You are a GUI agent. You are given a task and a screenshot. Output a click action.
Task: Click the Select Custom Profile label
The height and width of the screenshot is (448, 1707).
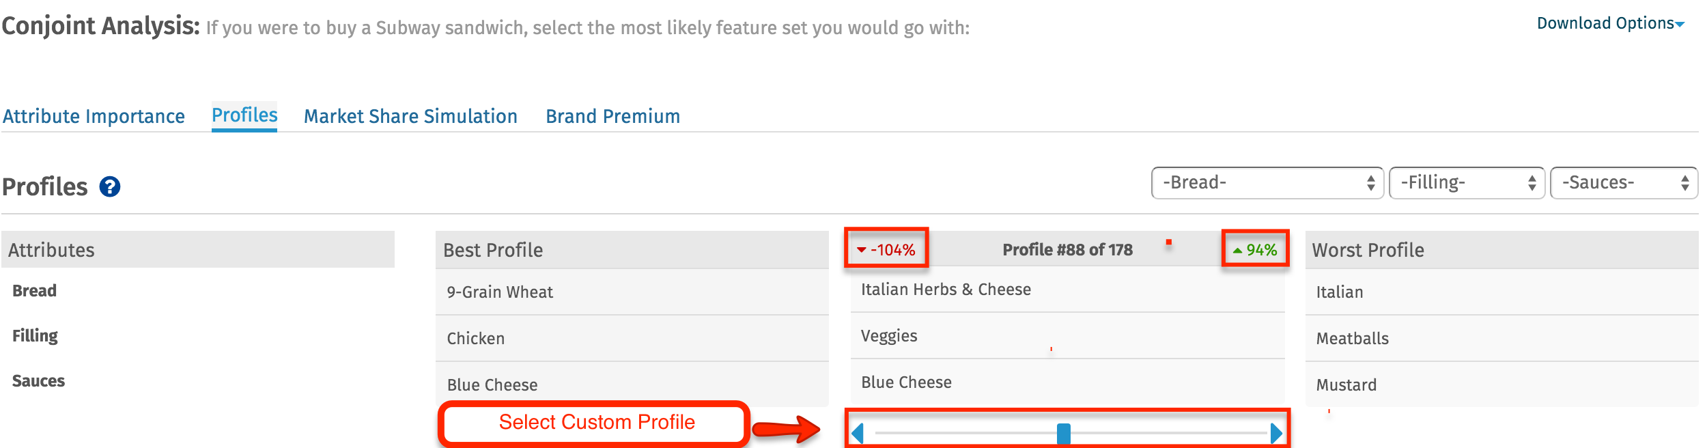click(597, 422)
